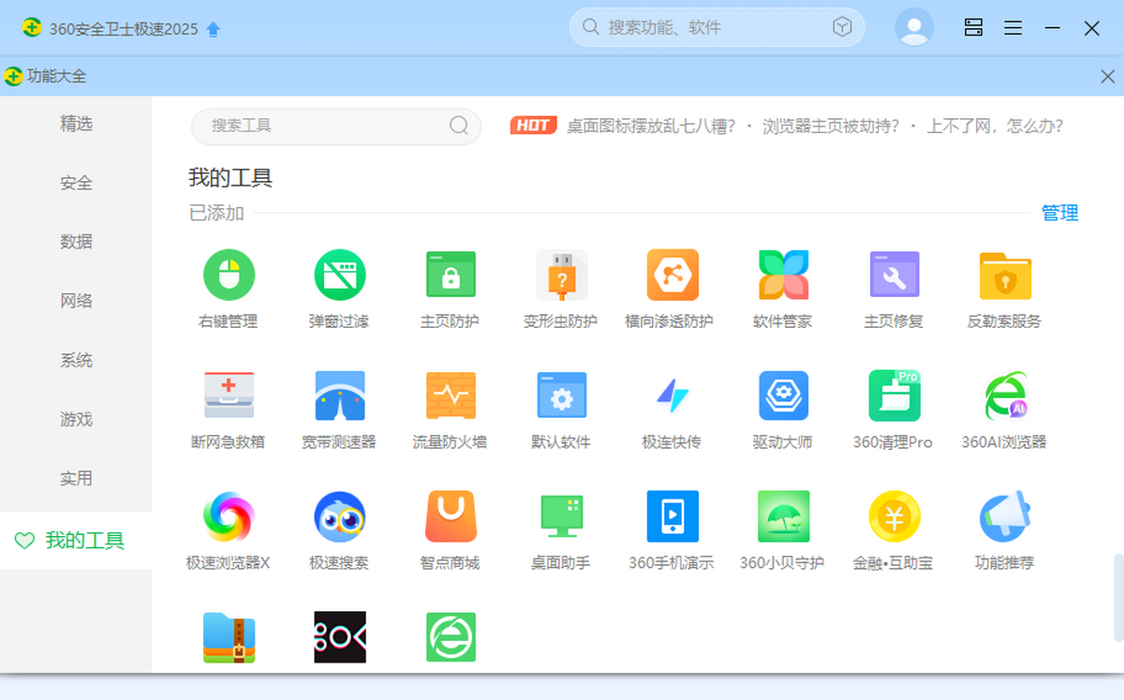Screen dimensions: 1124x700
Task: Launch 桌面助手 tool
Action: [x=560, y=530]
